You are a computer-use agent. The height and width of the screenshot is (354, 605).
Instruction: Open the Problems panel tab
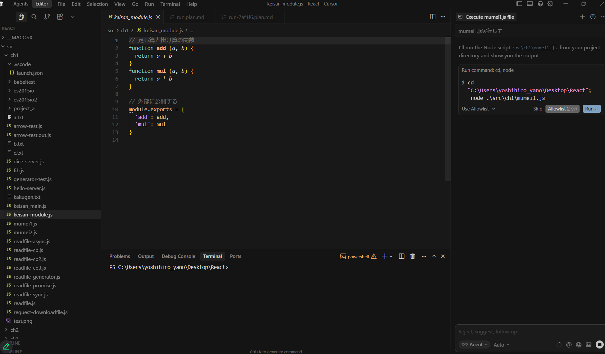tap(120, 256)
